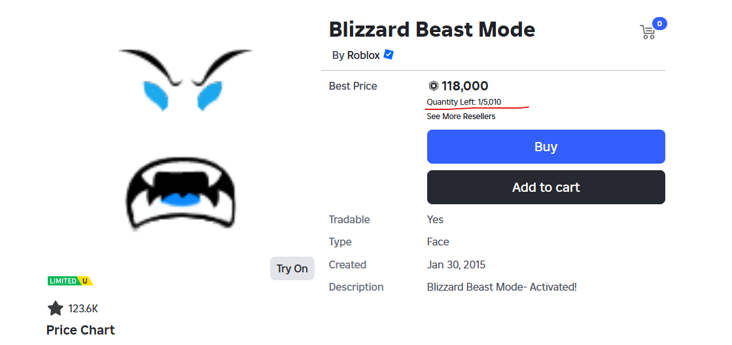
Task: Click the 123.6K favorites count
Action: tap(83, 309)
